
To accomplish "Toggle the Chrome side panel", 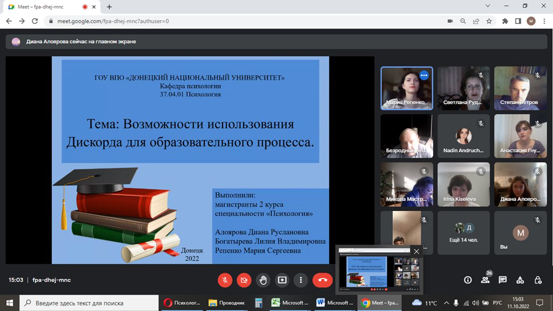I will tap(518, 21).
